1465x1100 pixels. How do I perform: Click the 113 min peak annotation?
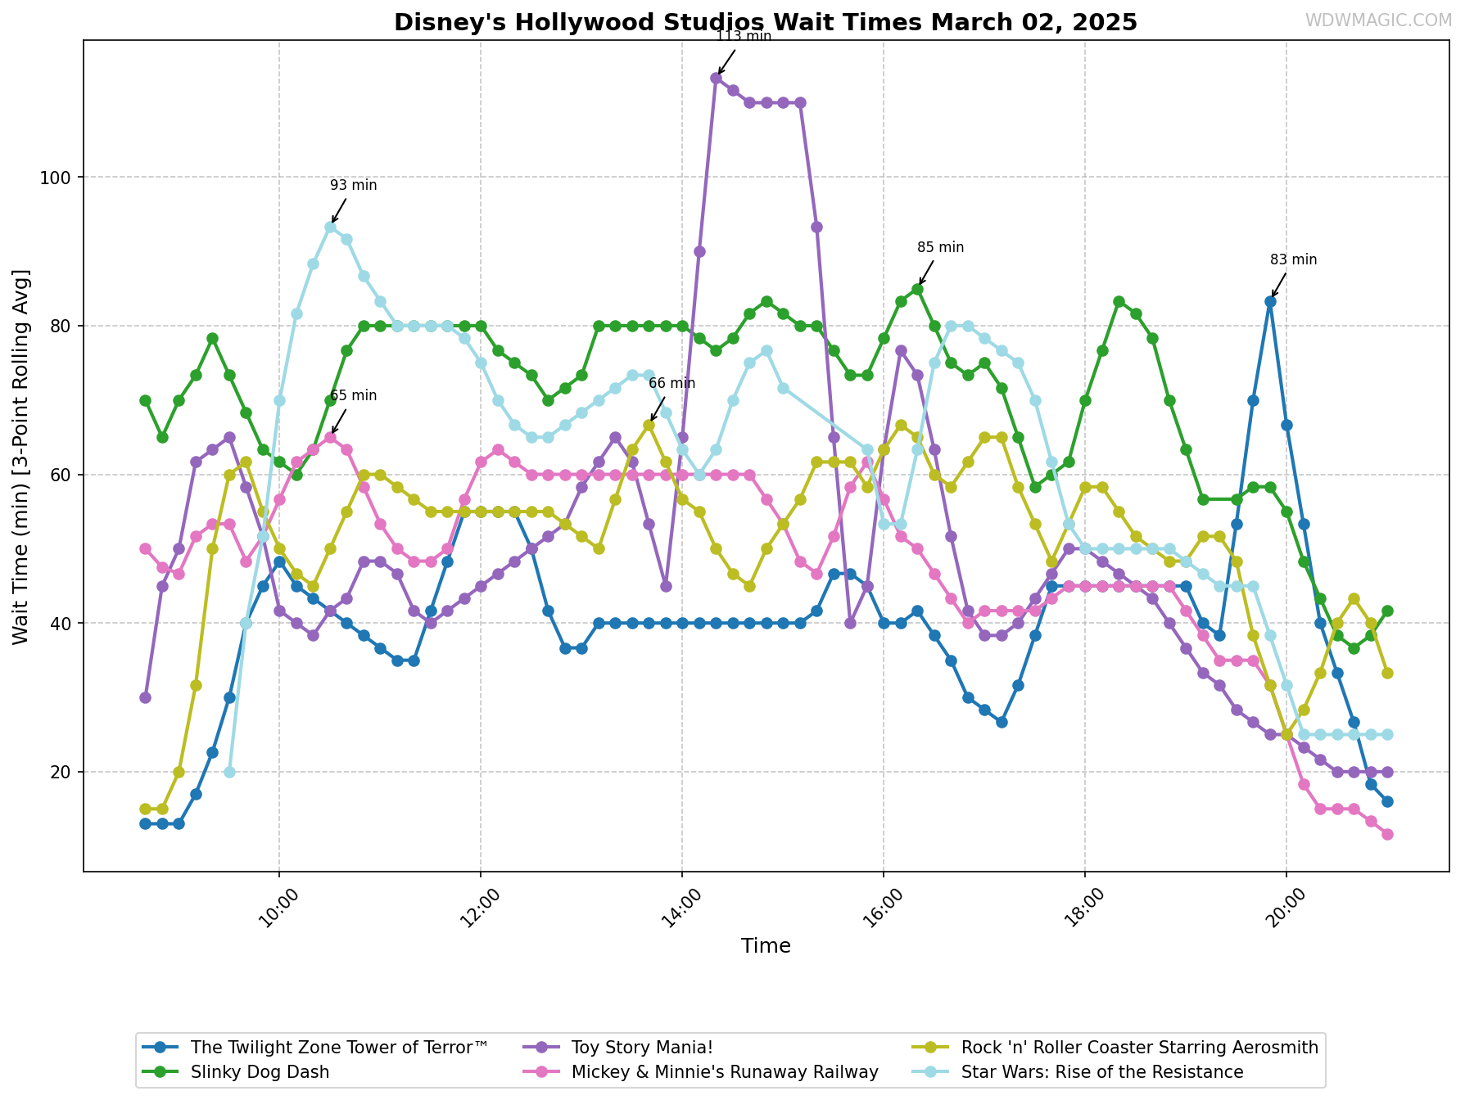tap(744, 36)
